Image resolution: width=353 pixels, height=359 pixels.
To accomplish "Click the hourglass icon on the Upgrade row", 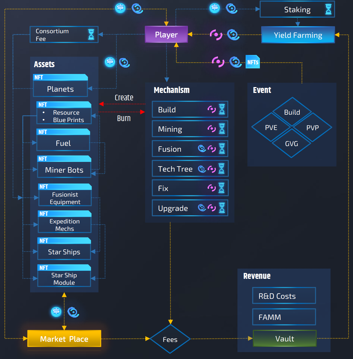I will click(222, 208).
